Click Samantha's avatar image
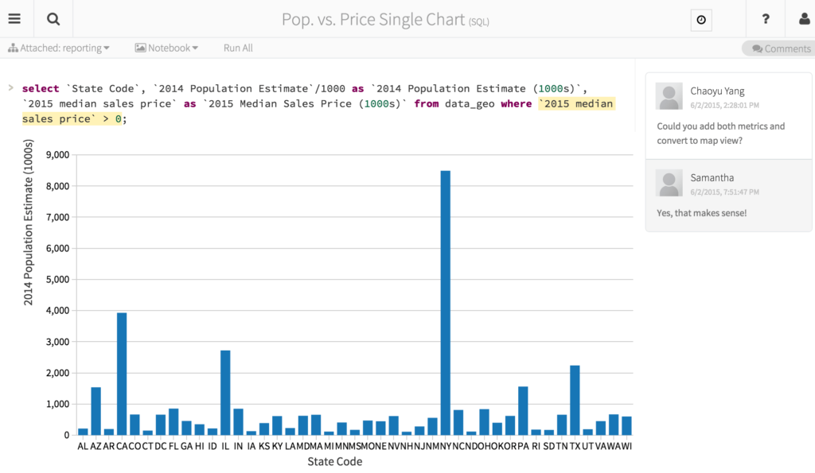Screen dimensions: 815x473 (669, 183)
